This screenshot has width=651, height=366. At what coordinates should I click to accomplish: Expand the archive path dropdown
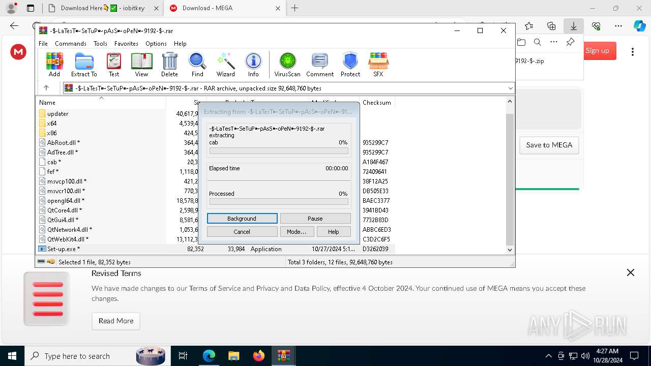click(510, 88)
